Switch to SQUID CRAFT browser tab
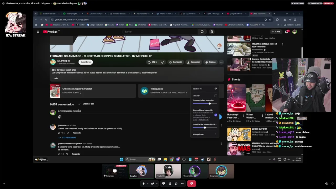The width and height of the screenshot is (336, 189). point(190,14)
